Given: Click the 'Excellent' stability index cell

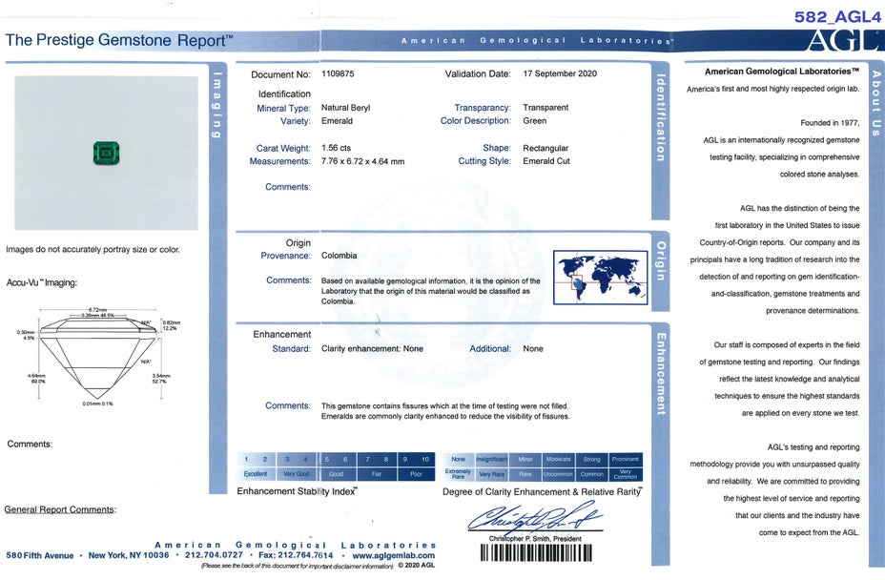Looking at the screenshot, I should coord(256,473).
